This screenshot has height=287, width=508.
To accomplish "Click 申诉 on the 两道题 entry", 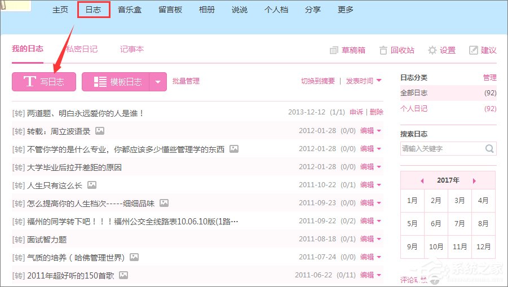I will (x=356, y=112).
